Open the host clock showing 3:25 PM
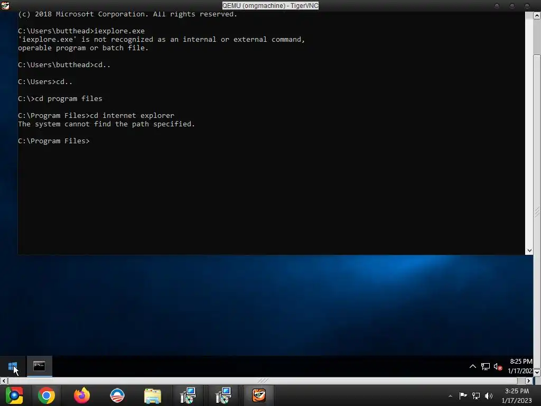Viewport: 541px width, 406px height. click(517, 395)
